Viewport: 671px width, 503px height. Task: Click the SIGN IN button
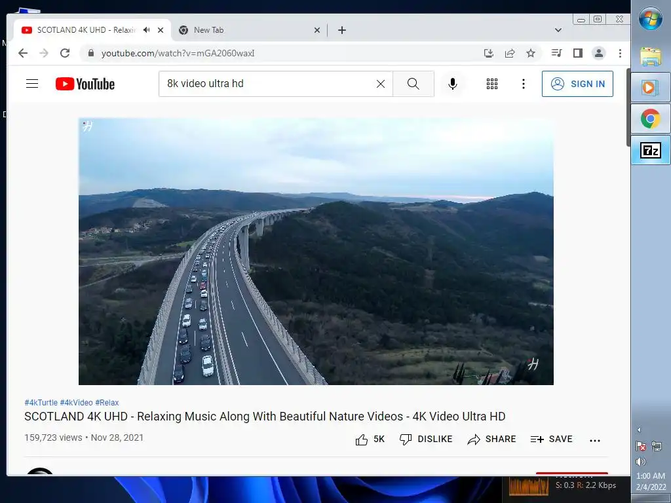click(577, 84)
